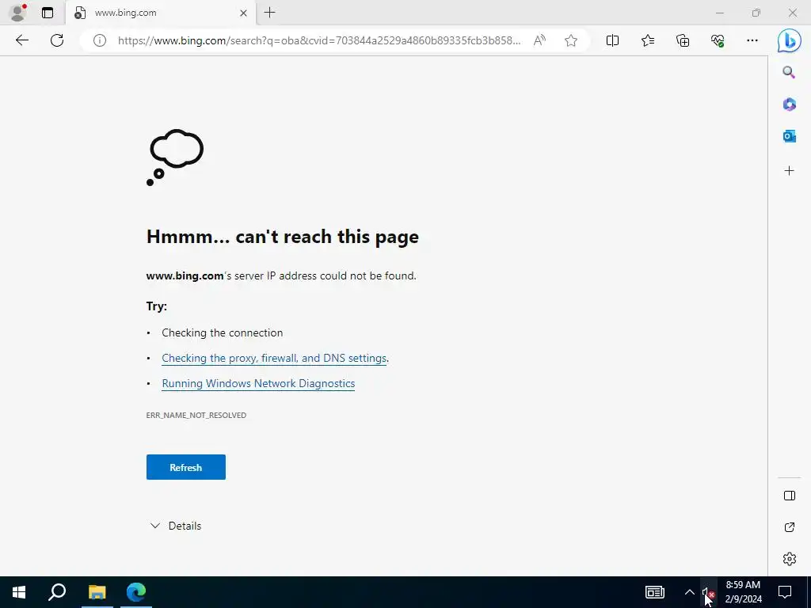Open the tab actions menu icon
This screenshot has width=811, height=608.
coord(48,13)
